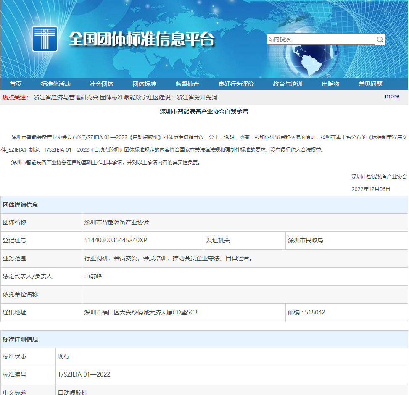Screen dimensions: 409x395
Task: Open the 良好行为评价 menu item
Action: click(236, 84)
